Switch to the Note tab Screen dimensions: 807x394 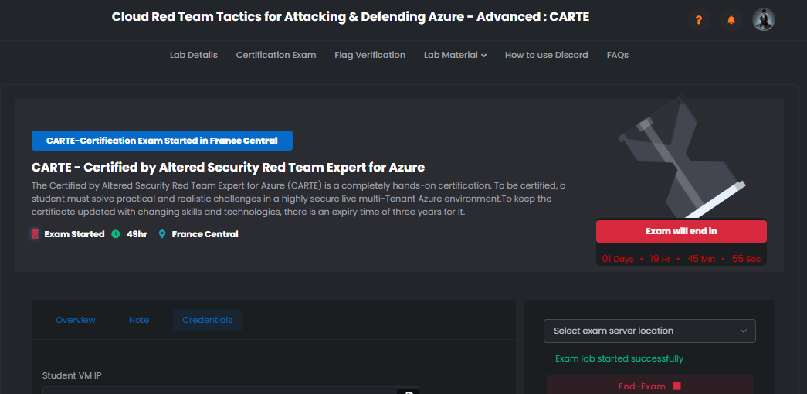click(139, 320)
